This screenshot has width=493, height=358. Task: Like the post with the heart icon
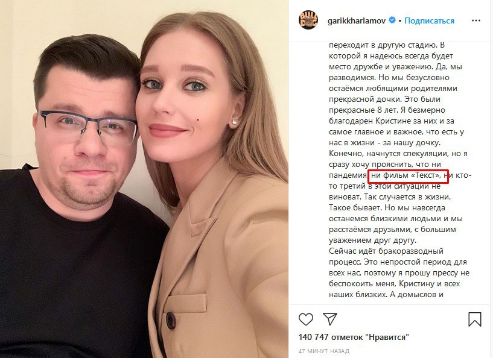[x=305, y=319]
